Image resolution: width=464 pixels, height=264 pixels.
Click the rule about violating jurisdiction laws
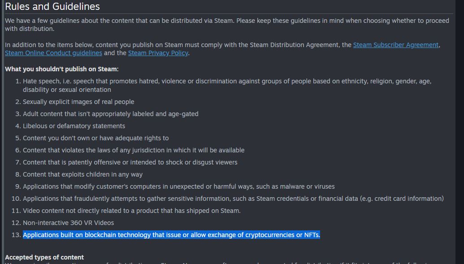click(x=134, y=150)
